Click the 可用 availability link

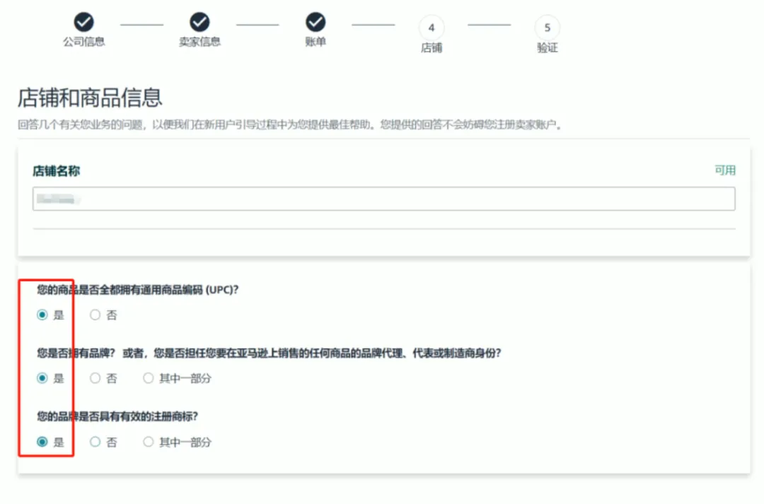[726, 170]
